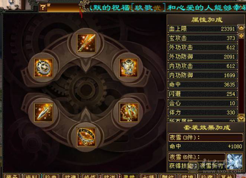Click the down arrow of attribute list
The image size is (246, 178).
tap(241, 118)
